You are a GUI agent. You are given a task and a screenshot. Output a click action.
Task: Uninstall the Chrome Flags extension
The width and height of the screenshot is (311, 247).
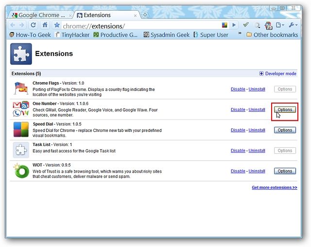[x=257, y=89]
